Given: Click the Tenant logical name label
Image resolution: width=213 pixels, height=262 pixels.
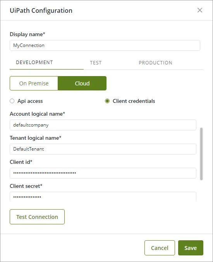Looking at the screenshot, I should click(36, 138).
